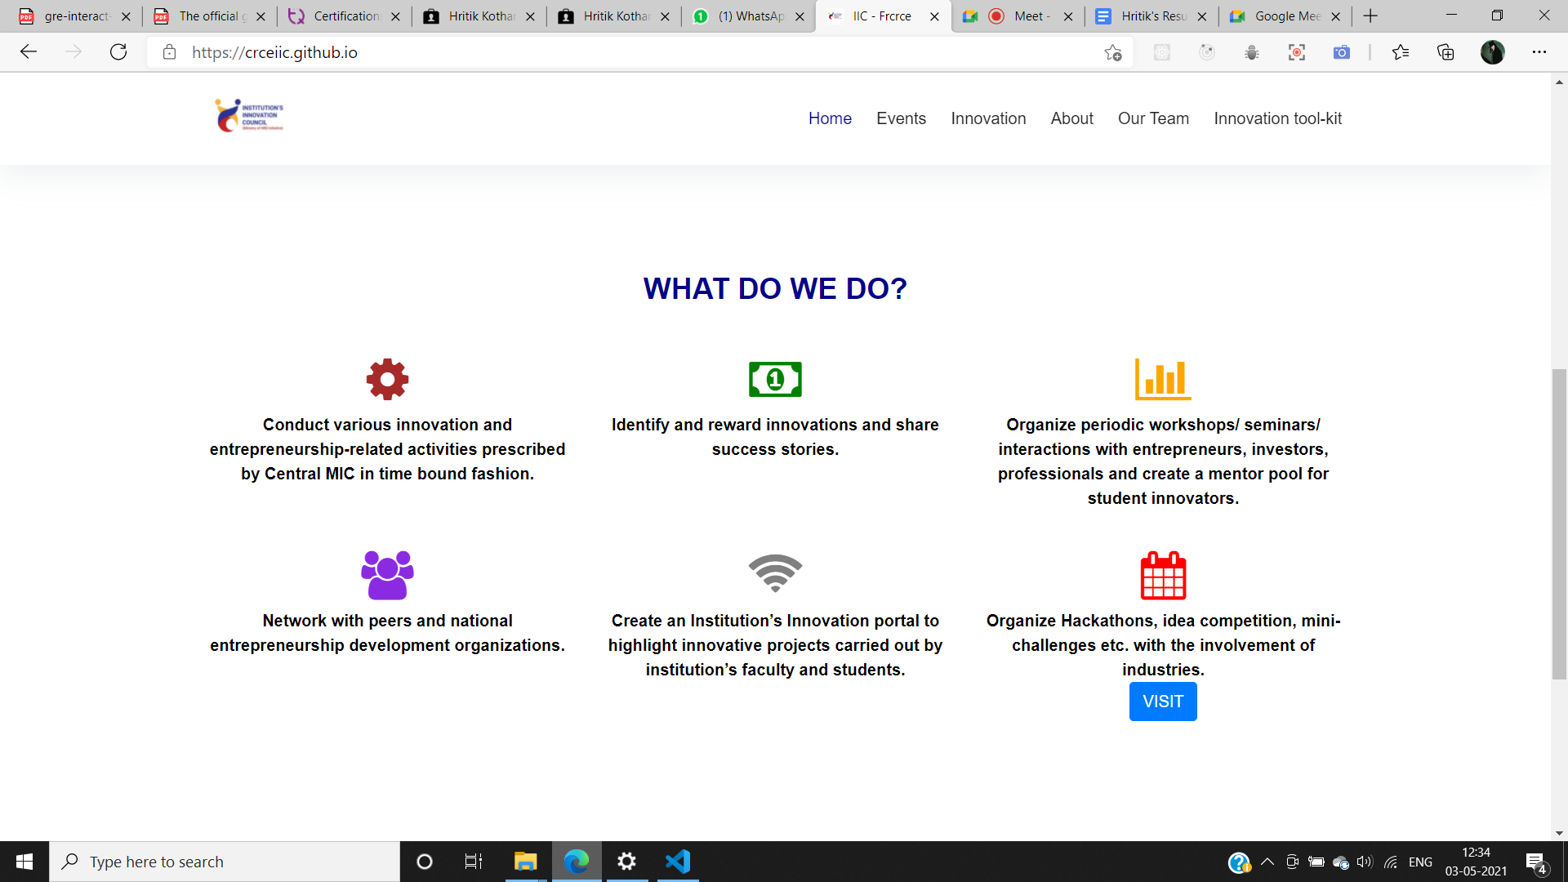Click the red calendar icon

1163,575
